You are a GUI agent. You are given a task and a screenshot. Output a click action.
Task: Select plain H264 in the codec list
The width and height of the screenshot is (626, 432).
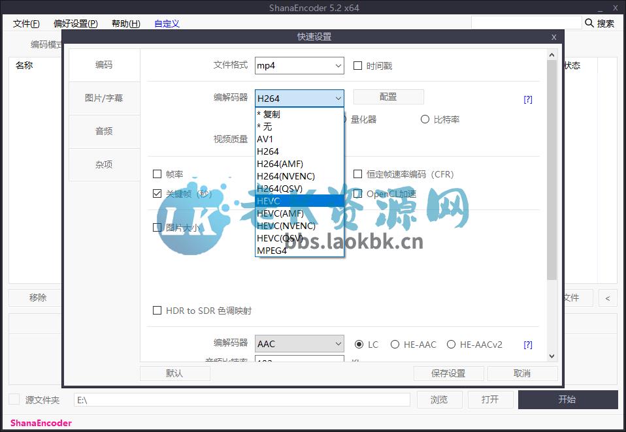coord(299,151)
